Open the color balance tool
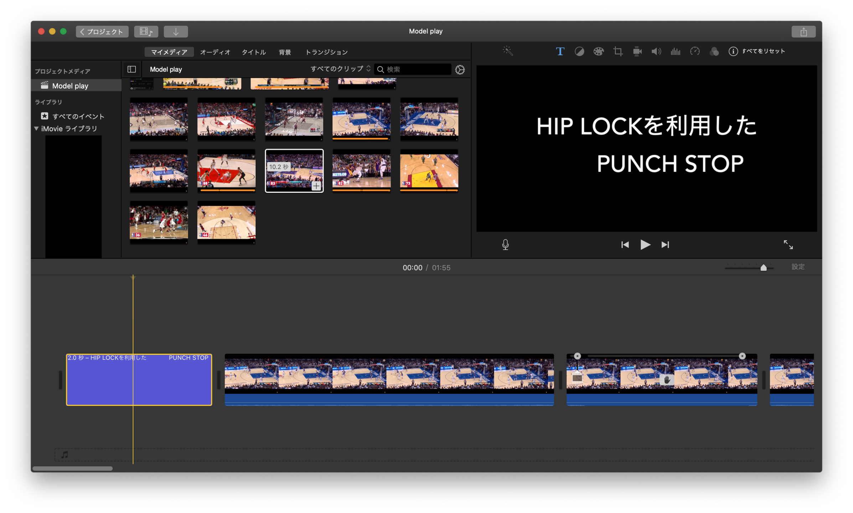The height and width of the screenshot is (513, 853). point(579,51)
